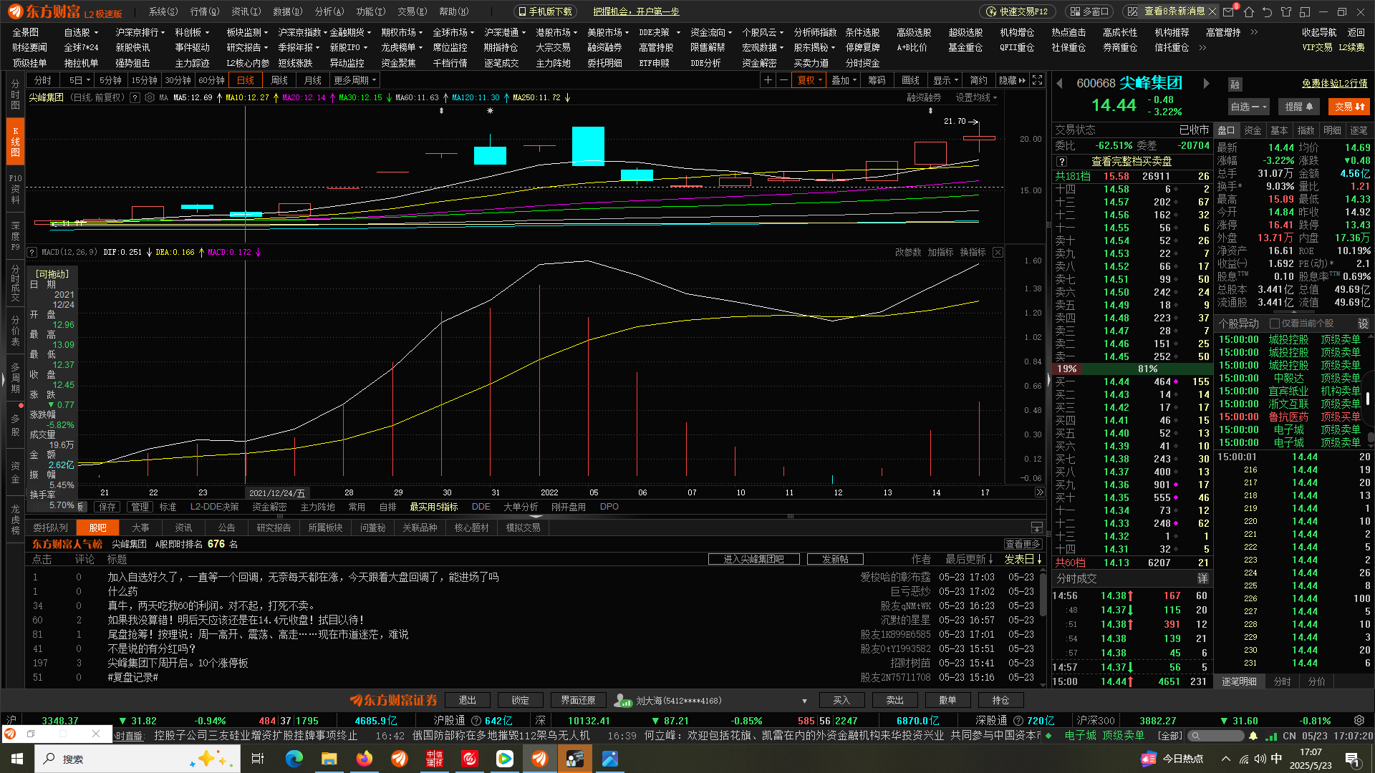Expand the timeline with the double arrow at the chart bottom right

[x=1039, y=492]
